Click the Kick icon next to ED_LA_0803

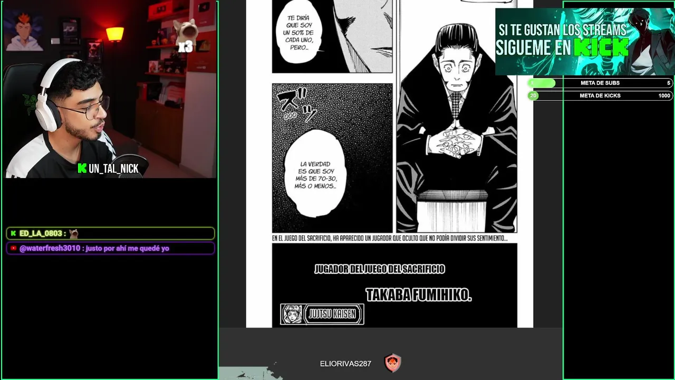[x=13, y=233]
